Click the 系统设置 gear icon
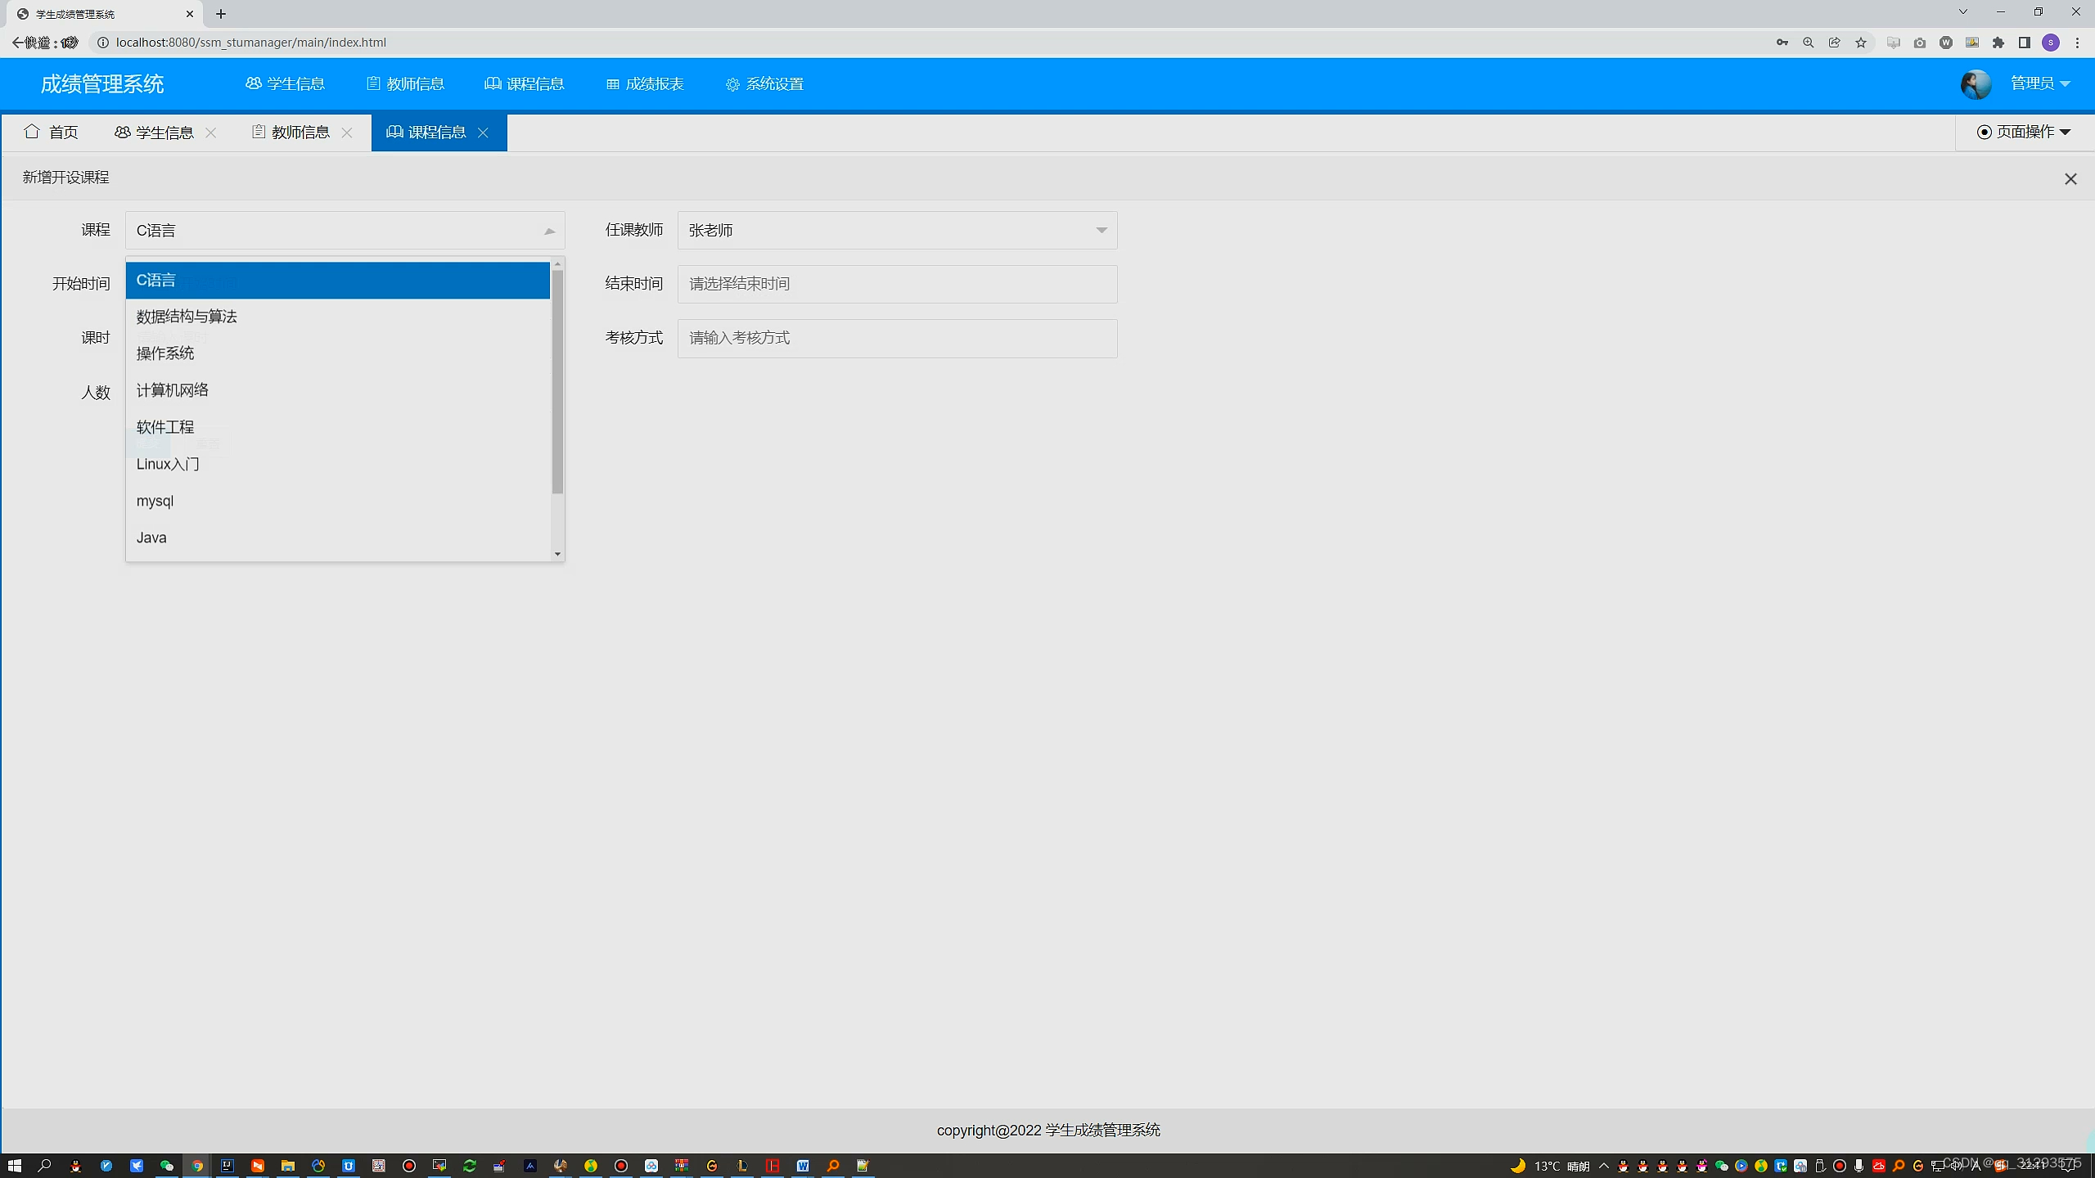The image size is (2095, 1178). tap(732, 84)
